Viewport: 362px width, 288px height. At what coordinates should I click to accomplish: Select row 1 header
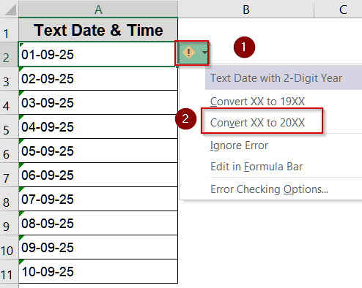coord(9,30)
